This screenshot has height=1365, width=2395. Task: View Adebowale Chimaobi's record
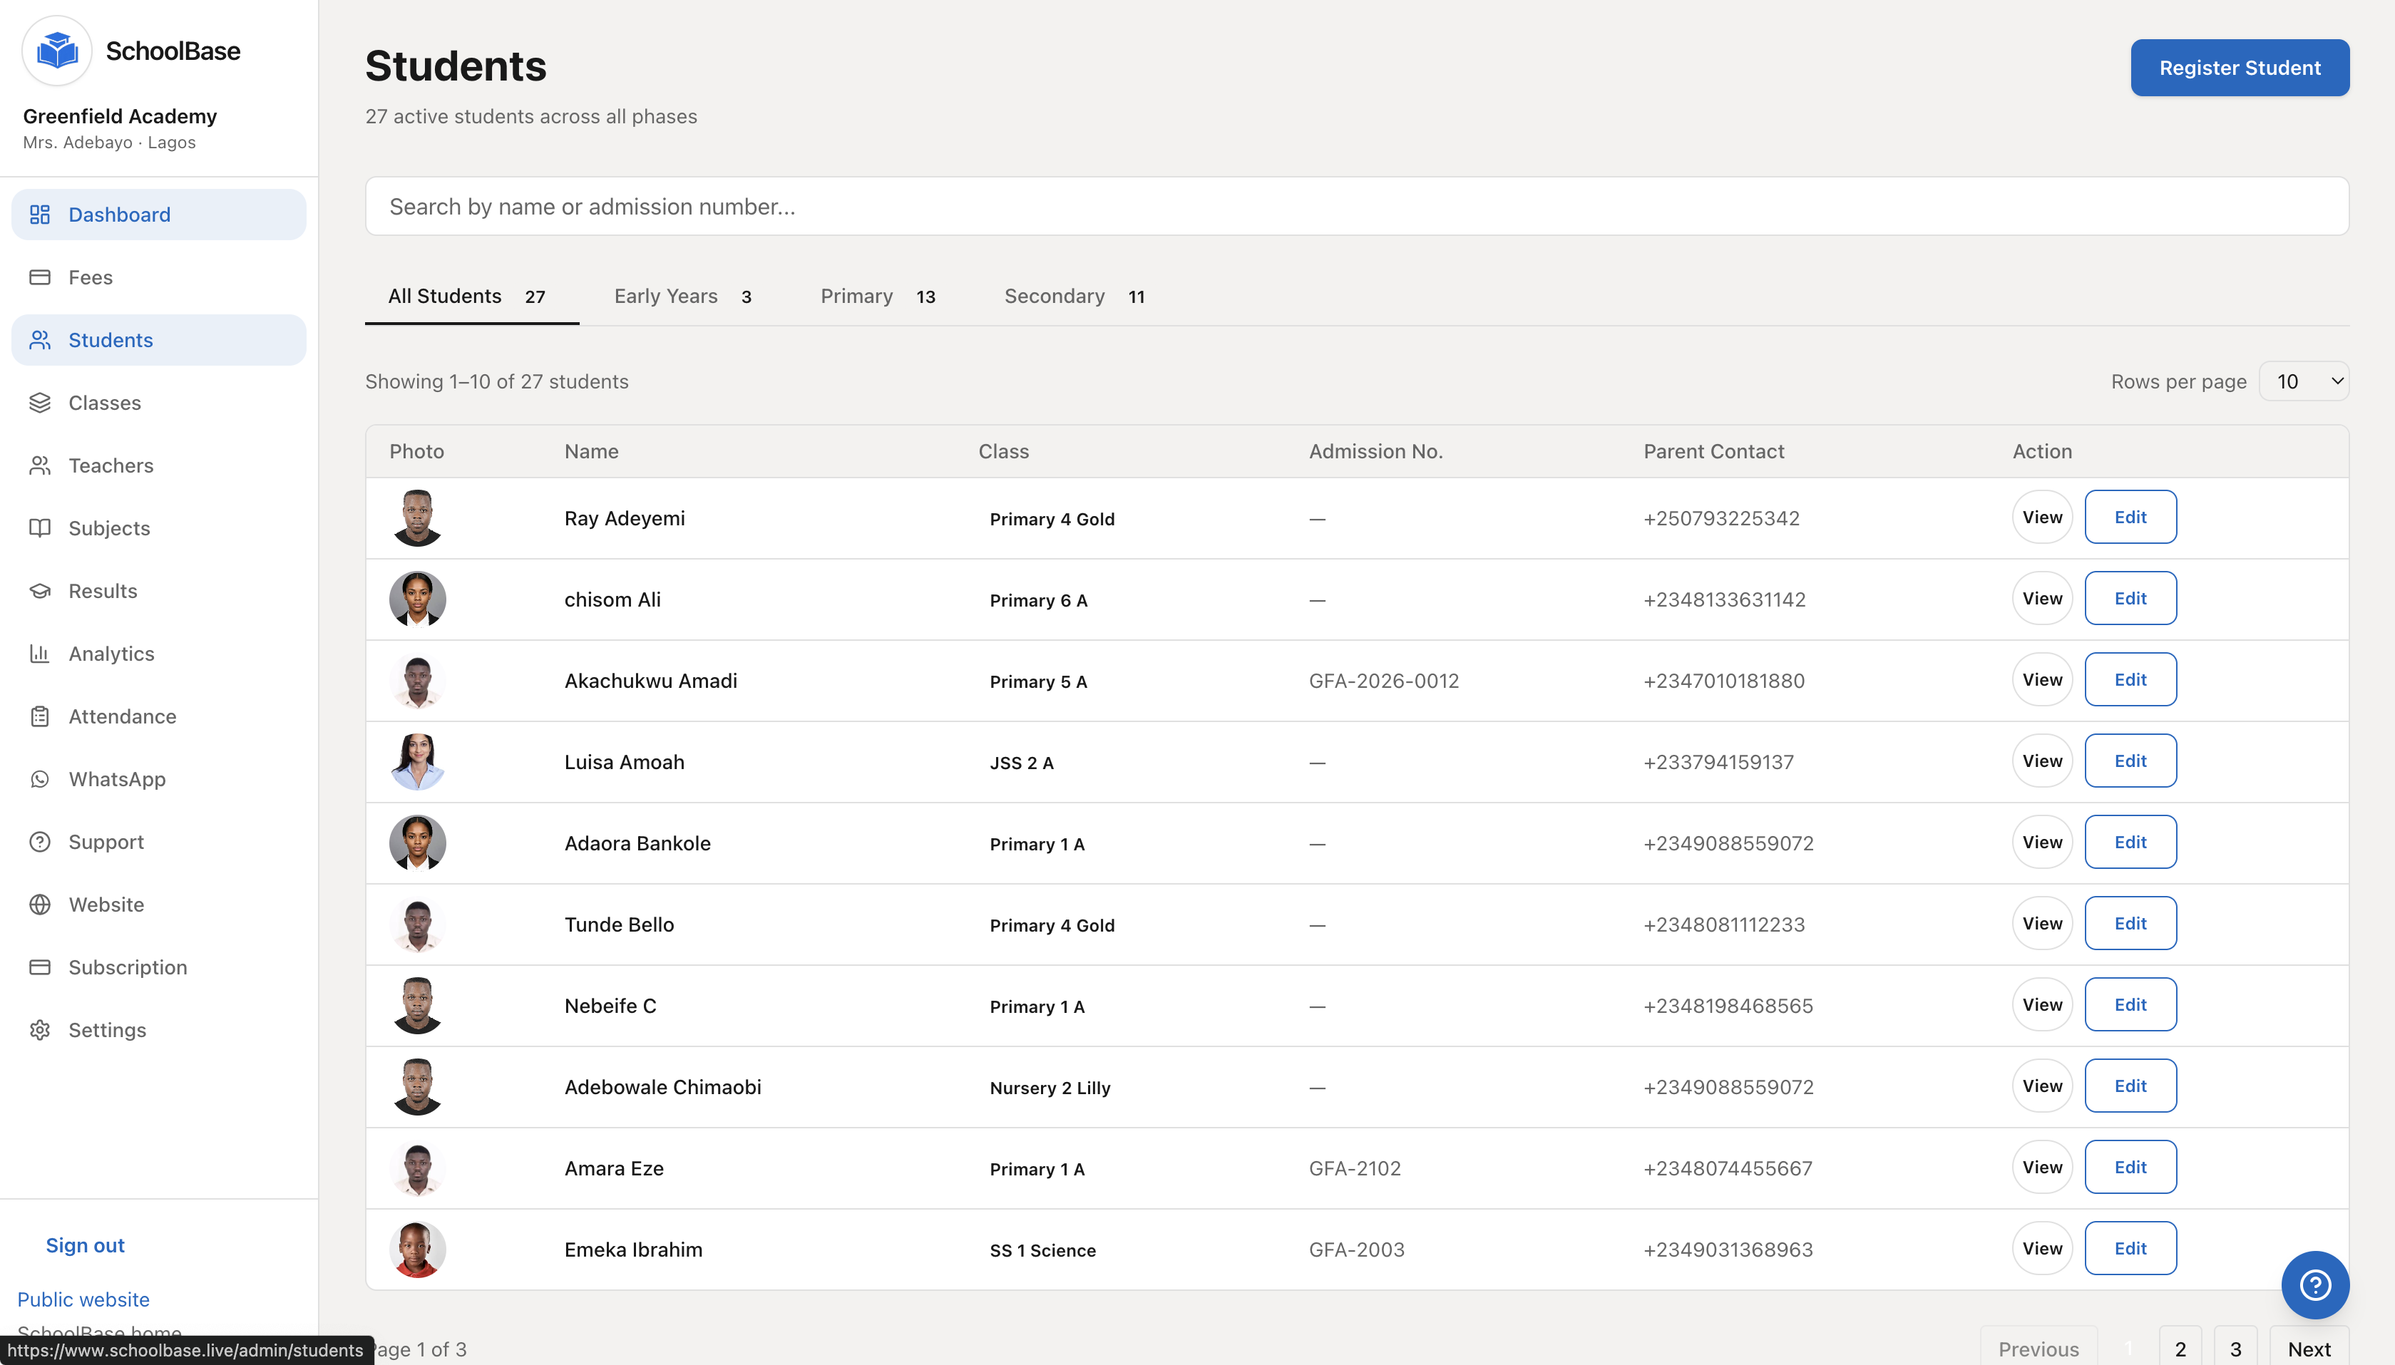pyautogui.click(x=2042, y=1086)
